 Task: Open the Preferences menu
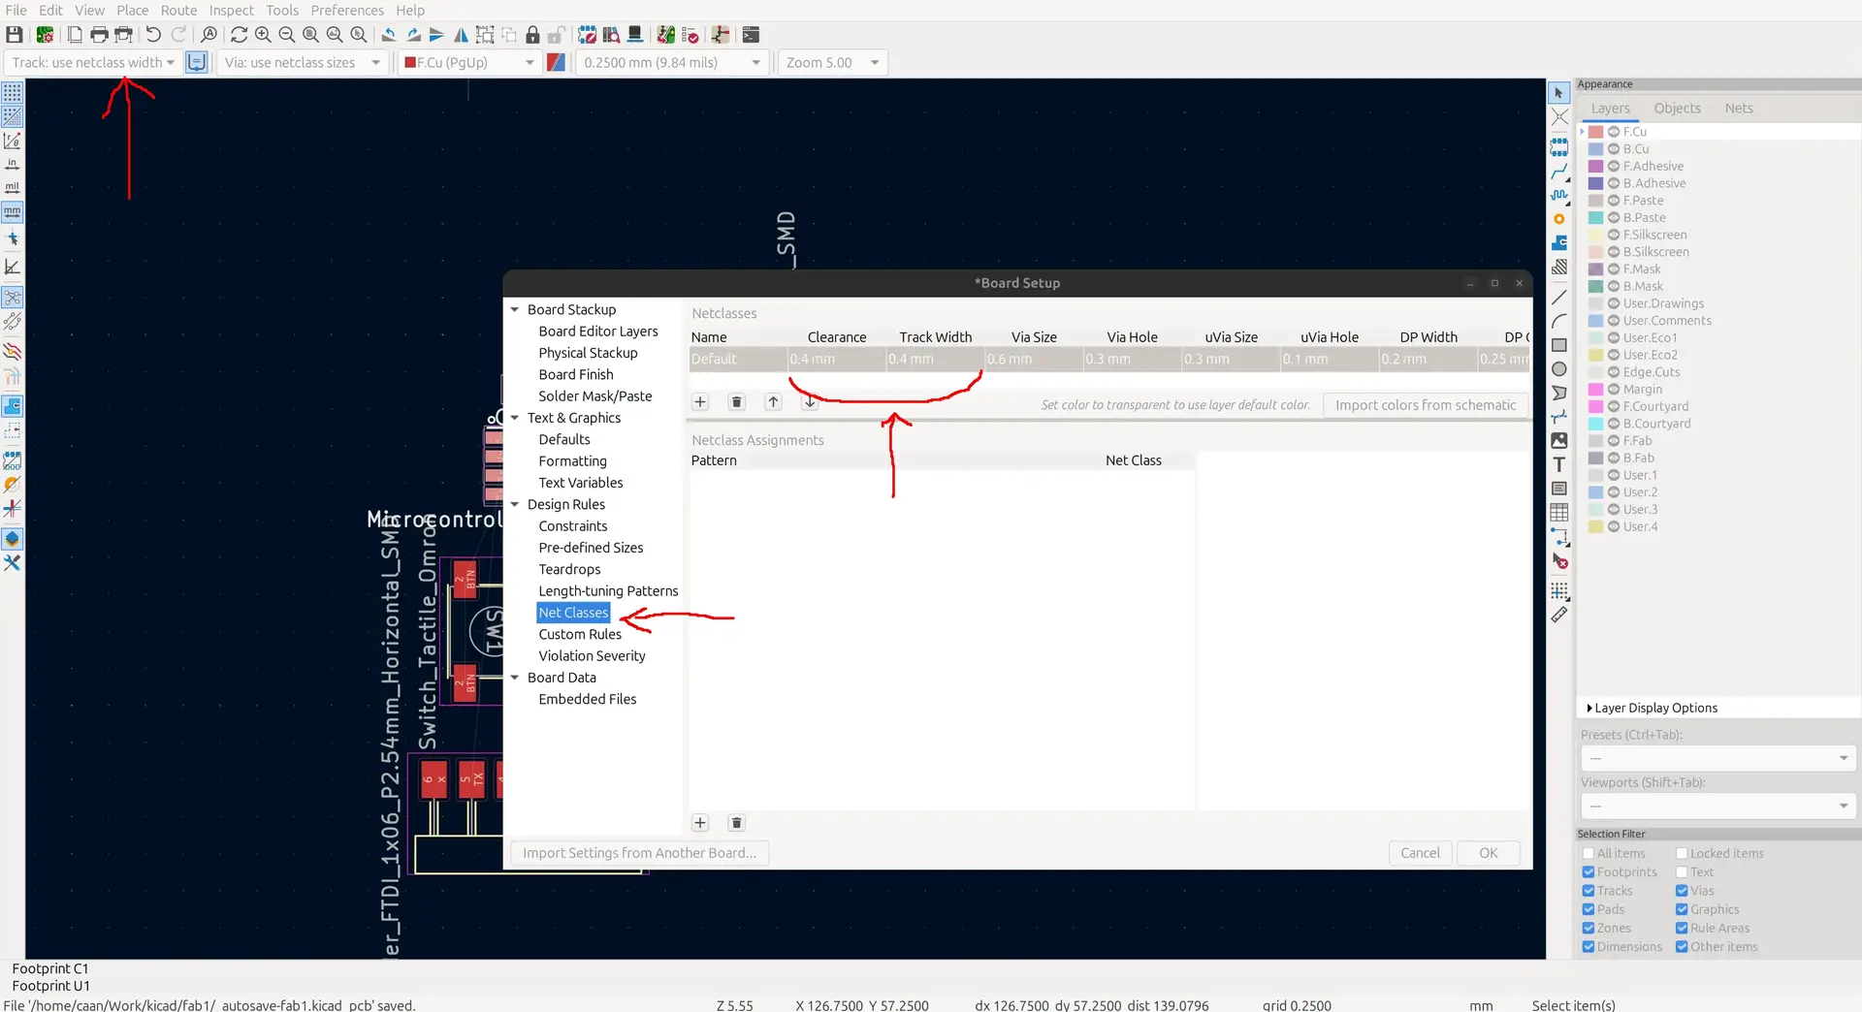tap(347, 11)
